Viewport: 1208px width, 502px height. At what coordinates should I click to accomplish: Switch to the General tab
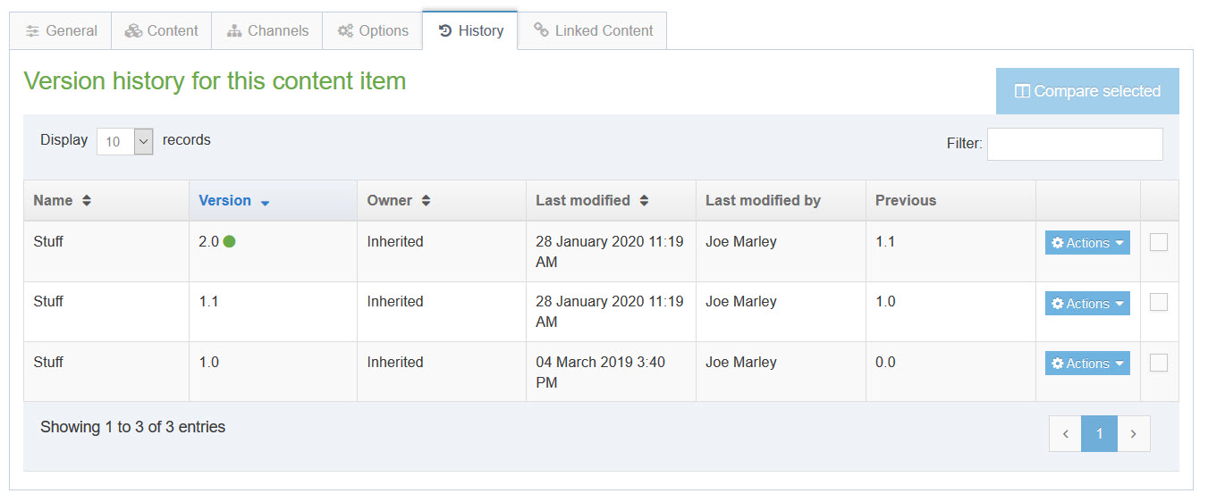click(x=61, y=30)
